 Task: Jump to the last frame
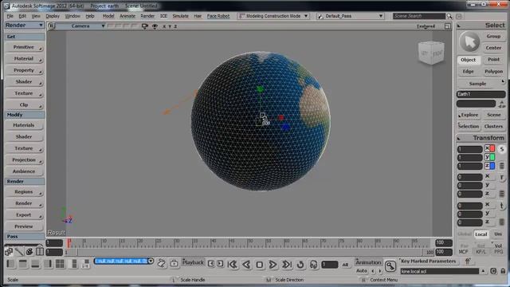point(287,265)
